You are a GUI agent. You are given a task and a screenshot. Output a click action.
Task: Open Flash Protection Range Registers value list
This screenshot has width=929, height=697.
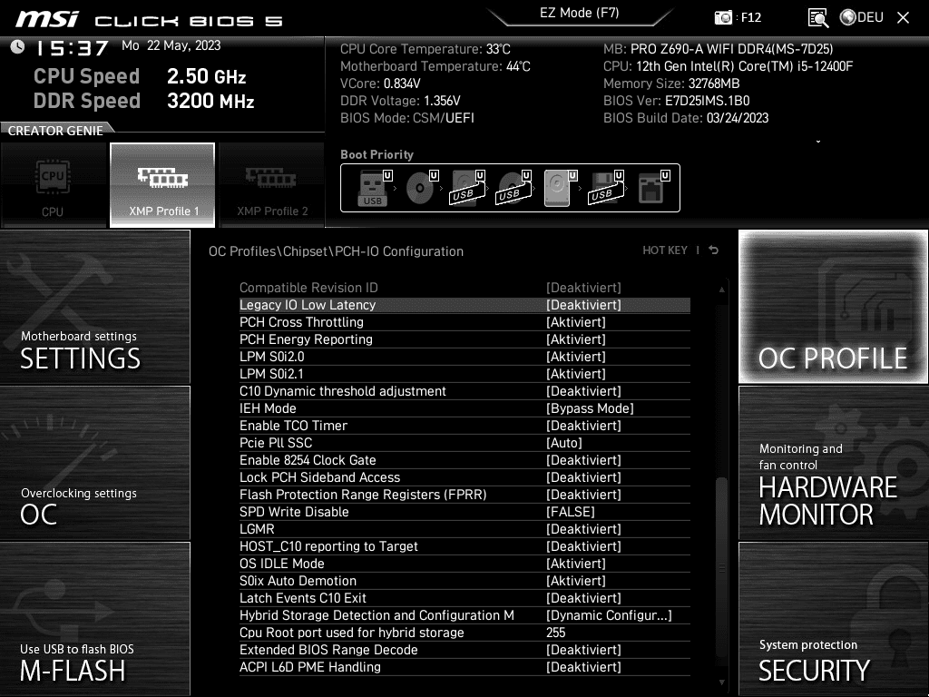coord(583,495)
